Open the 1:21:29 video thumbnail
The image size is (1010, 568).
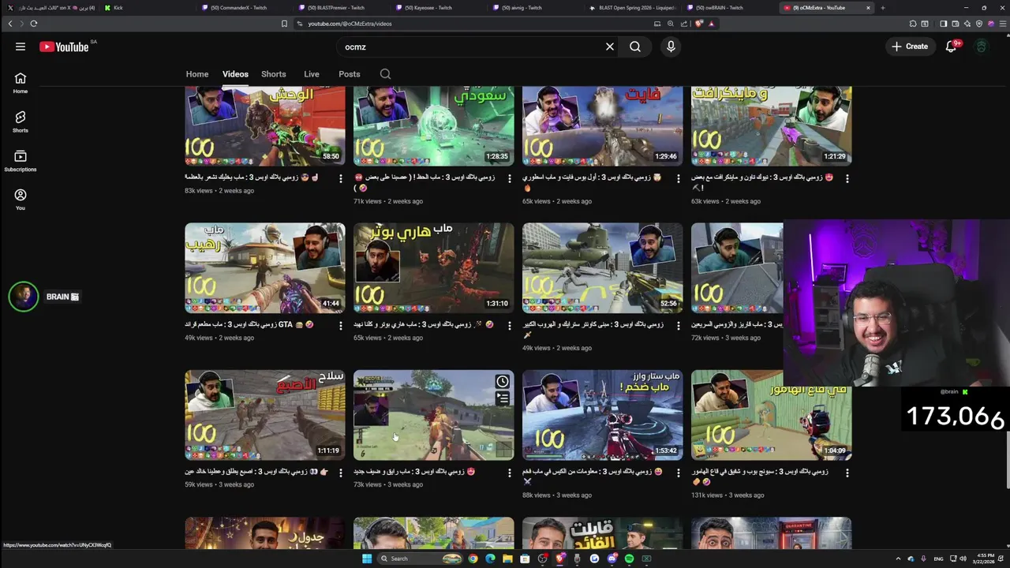(x=771, y=125)
